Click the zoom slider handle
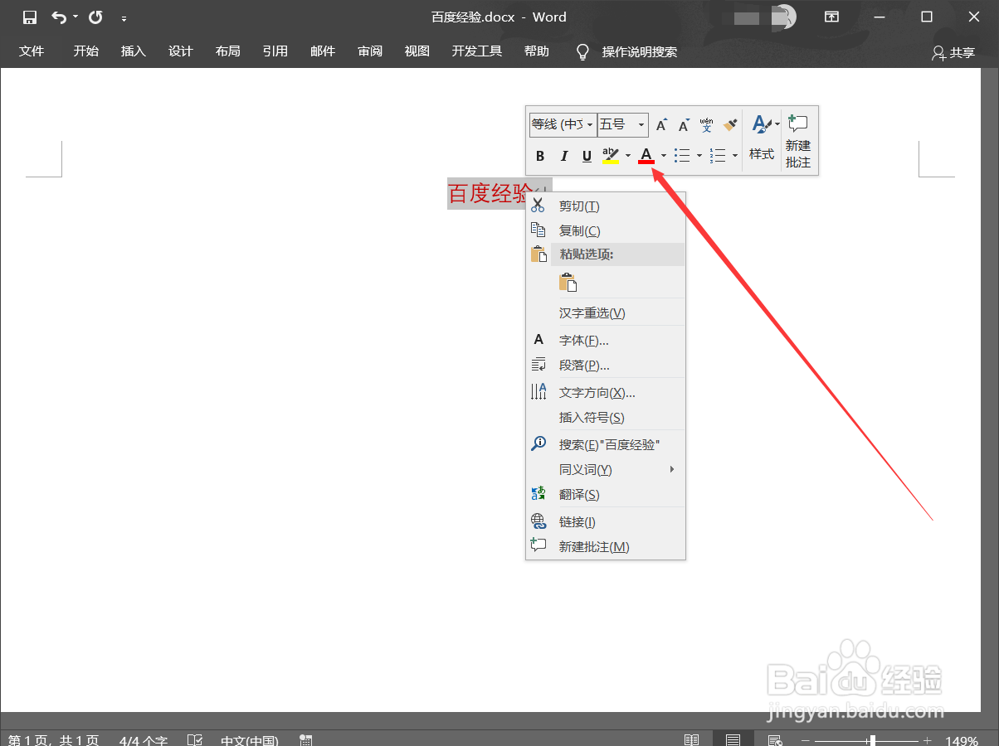The height and width of the screenshot is (746, 999). pos(873,740)
